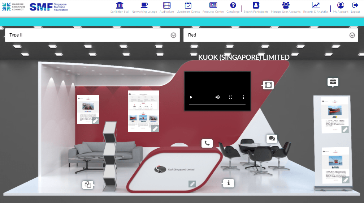Screen dimensions: 364x203
Task: Click the briefcase hotspot icon
Action: pos(333,82)
